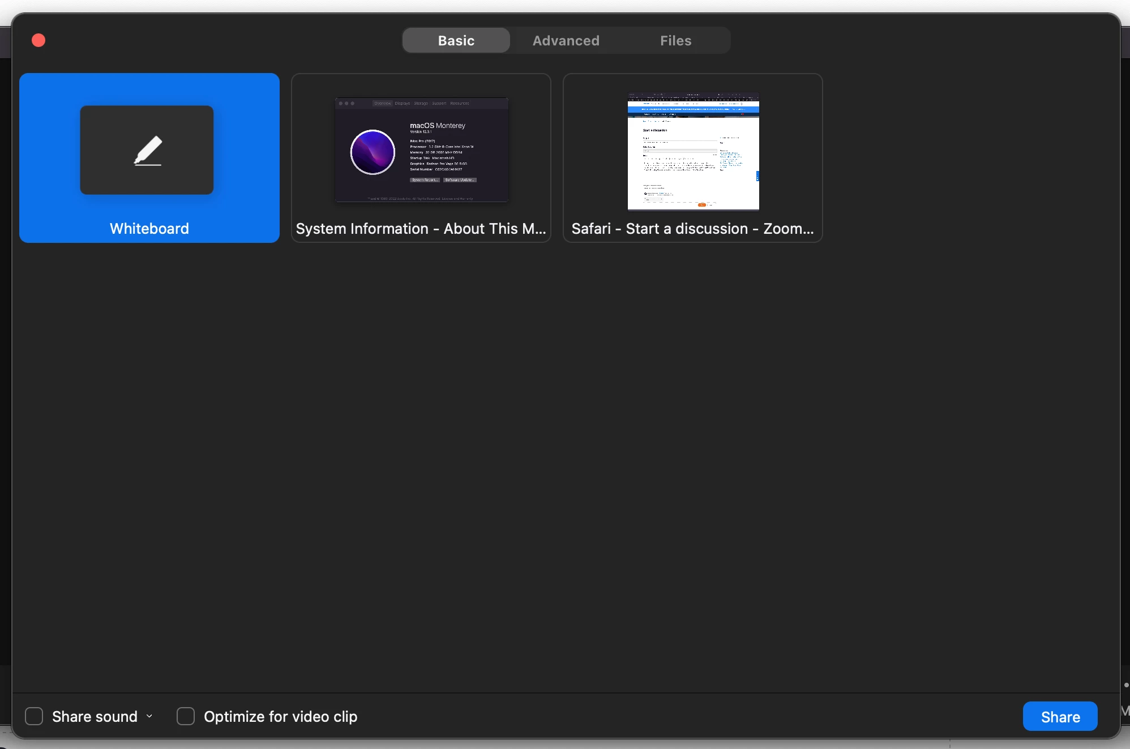Click the Whiteboard pen icon

coord(148,151)
